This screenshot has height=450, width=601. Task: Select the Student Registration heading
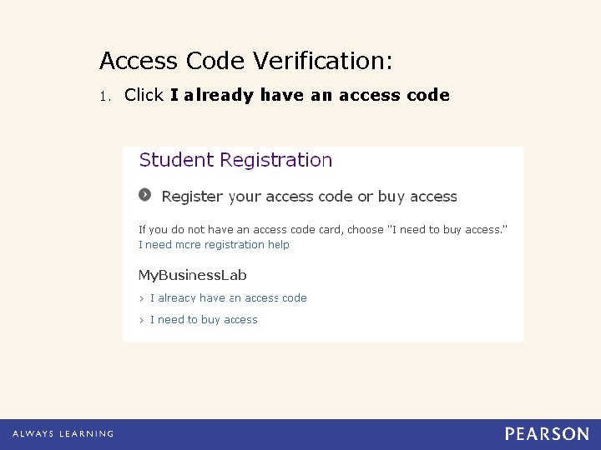click(x=235, y=160)
